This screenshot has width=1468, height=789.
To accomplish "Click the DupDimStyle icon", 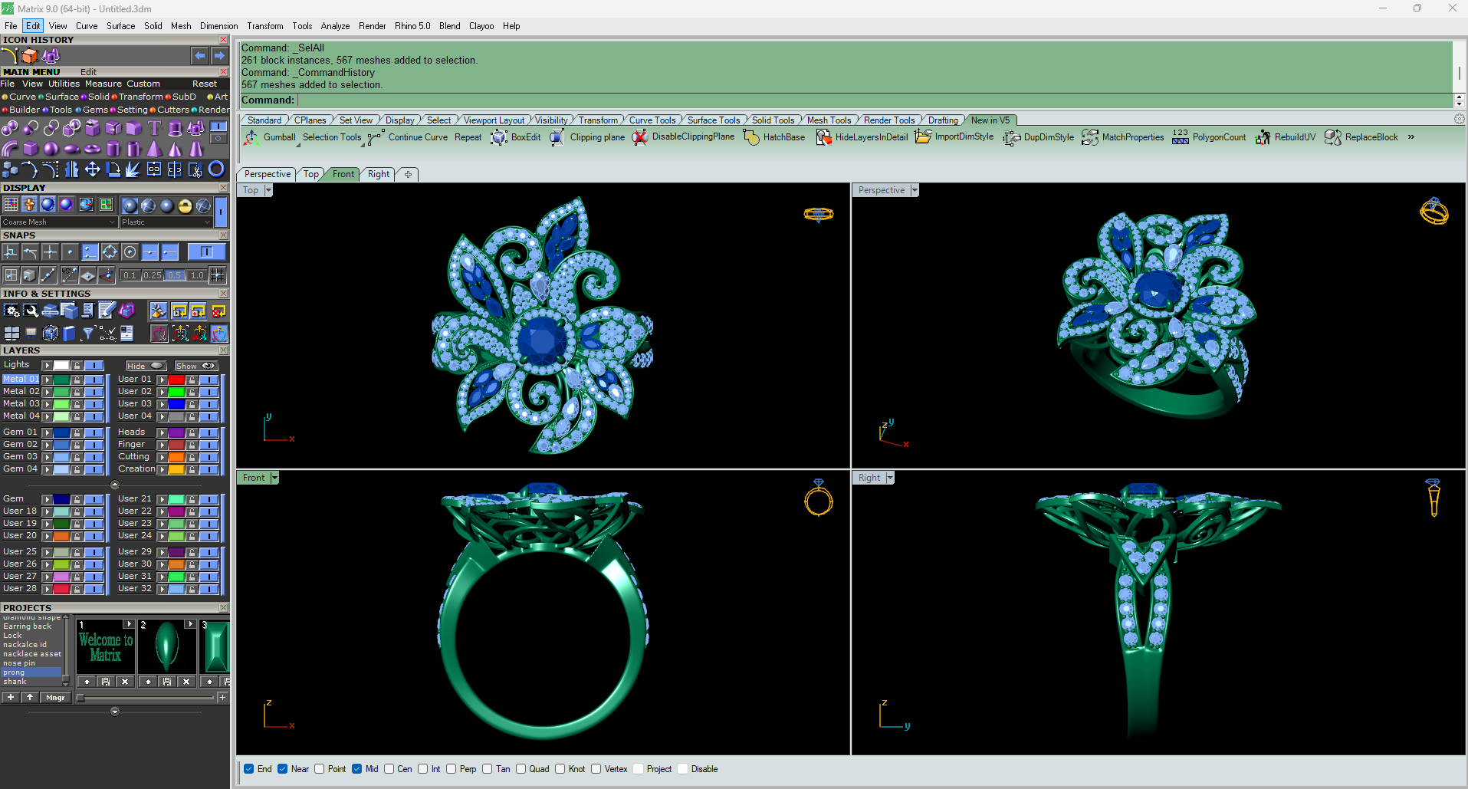I will click(1012, 137).
